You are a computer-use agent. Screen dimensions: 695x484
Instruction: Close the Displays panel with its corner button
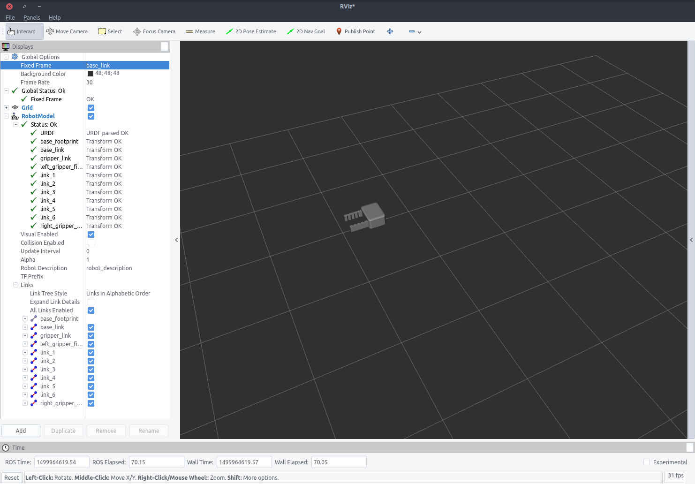click(x=165, y=46)
